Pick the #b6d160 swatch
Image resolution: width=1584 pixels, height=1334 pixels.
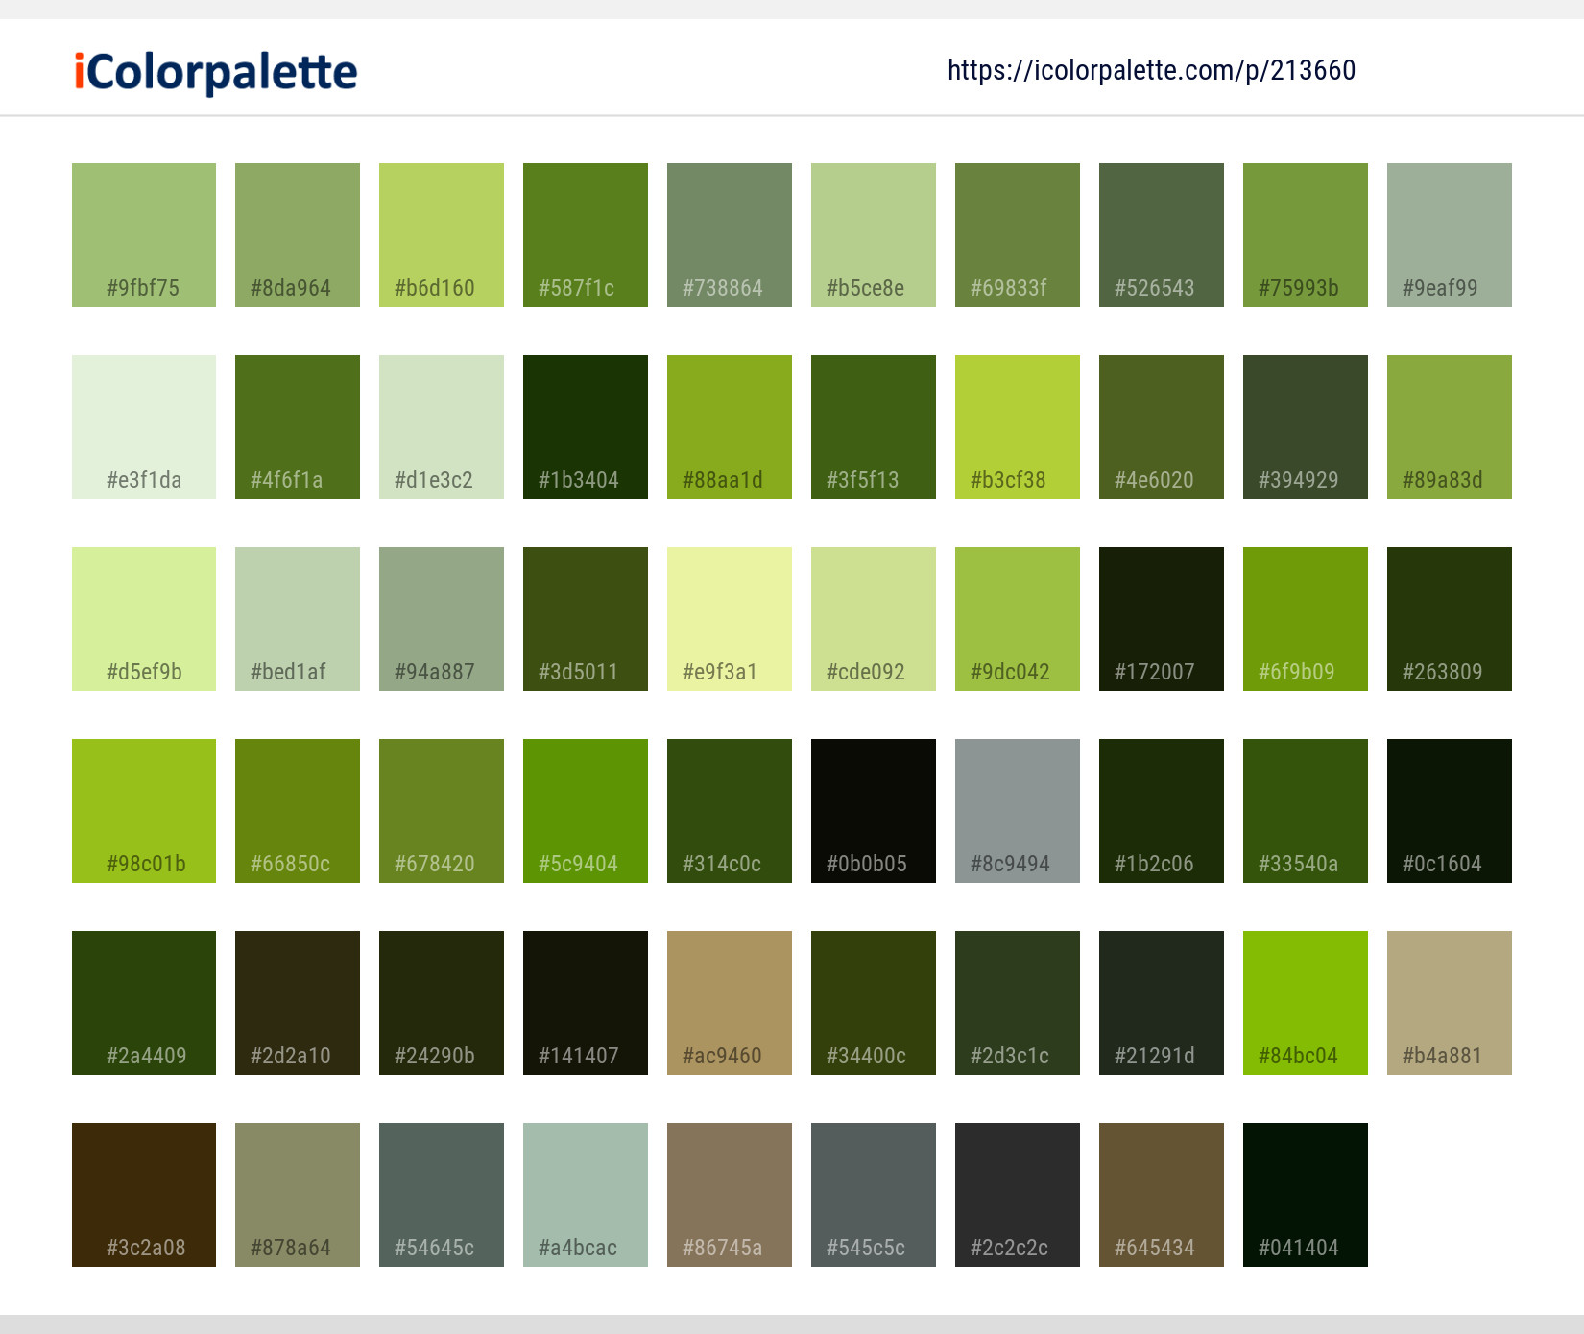pos(442,235)
